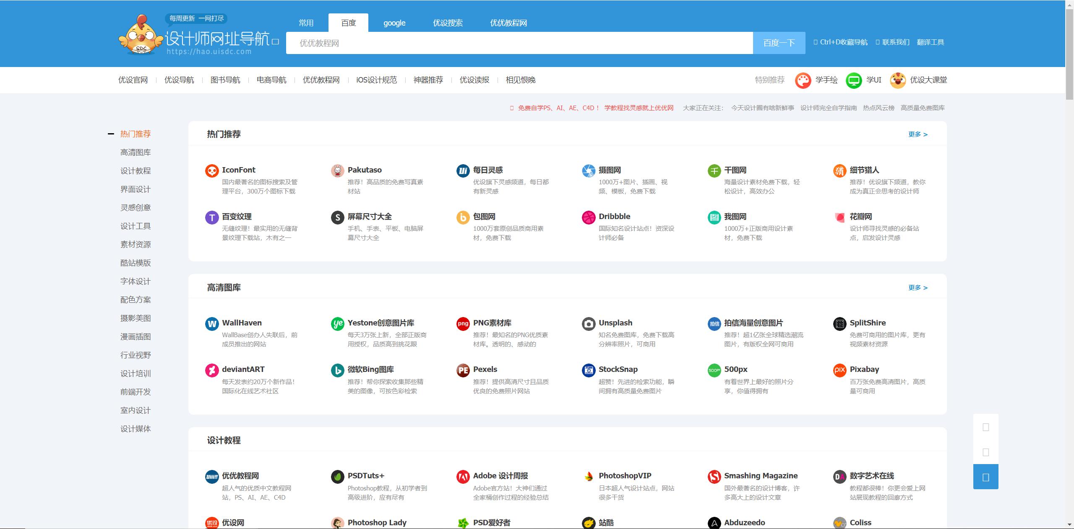Collapse the 热门推荐 sidebar dash marker

point(111,134)
